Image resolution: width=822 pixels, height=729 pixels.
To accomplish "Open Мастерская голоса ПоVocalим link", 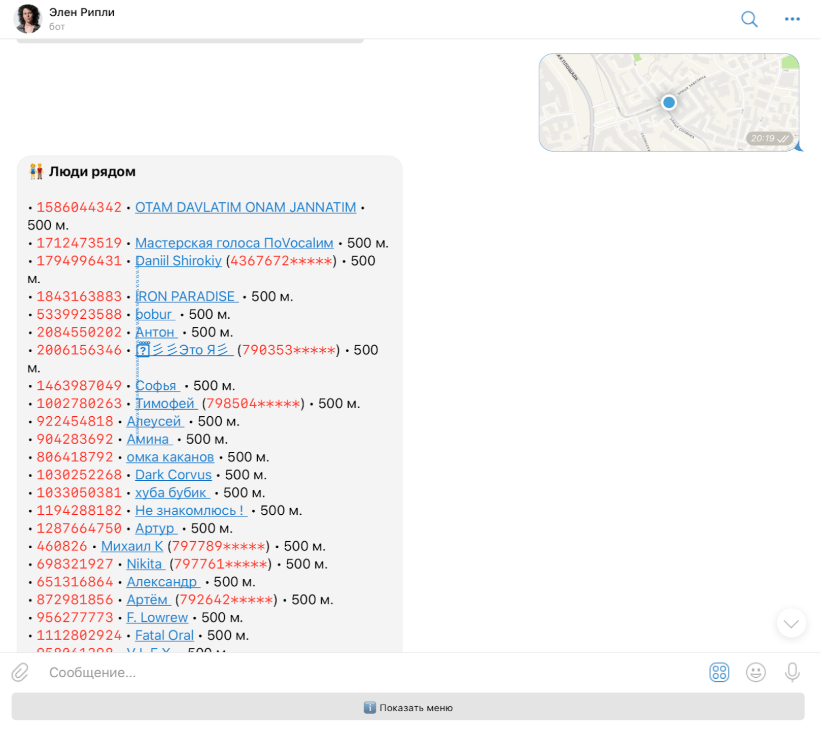I will point(234,243).
